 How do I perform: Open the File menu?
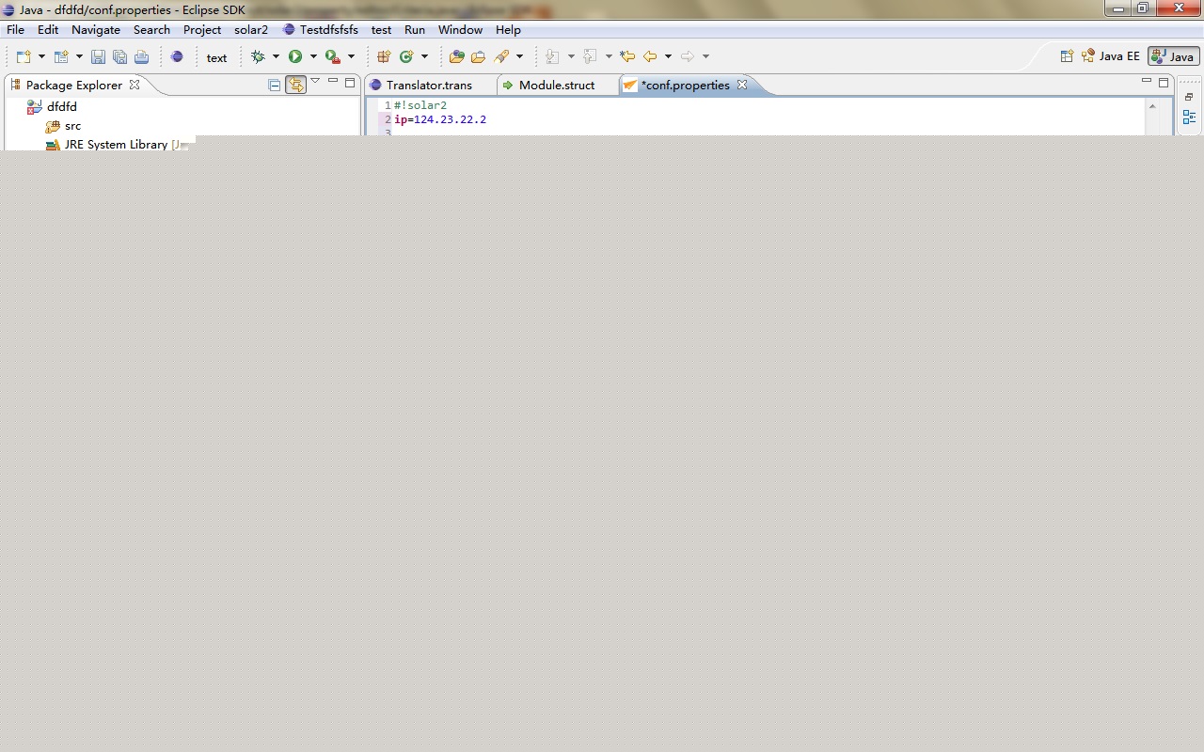(16, 30)
